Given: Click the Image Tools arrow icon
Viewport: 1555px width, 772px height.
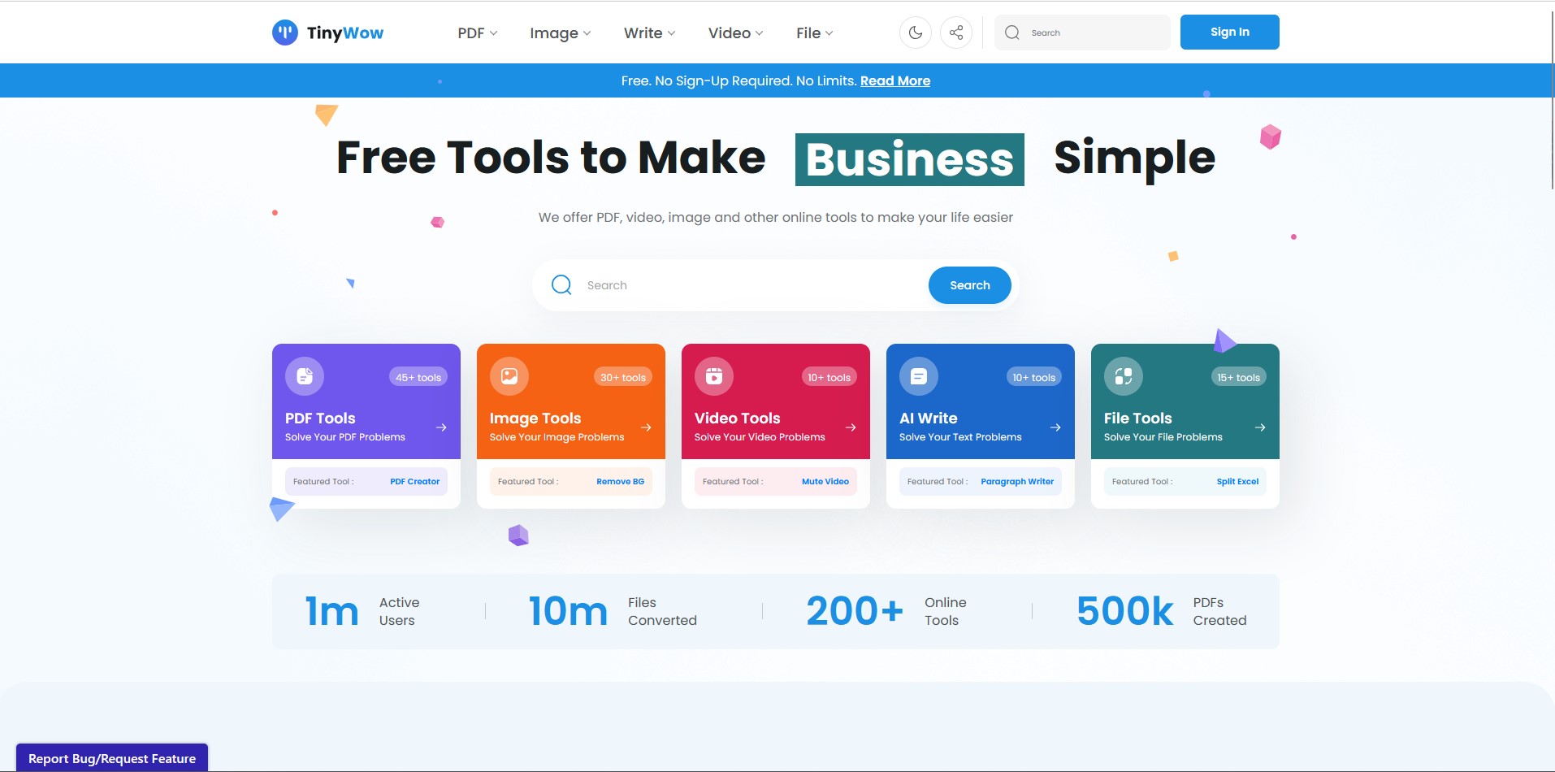Looking at the screenshot, I should pos(646,427).
